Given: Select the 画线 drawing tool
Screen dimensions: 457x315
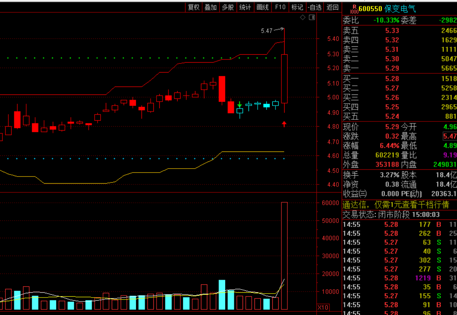Looking at the screenshot, I should point(263,7).
